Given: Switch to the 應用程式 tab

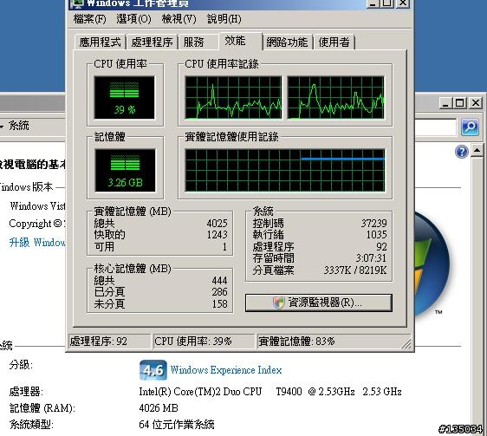Looking at the screenshot, I should click(x=100, y=42).
